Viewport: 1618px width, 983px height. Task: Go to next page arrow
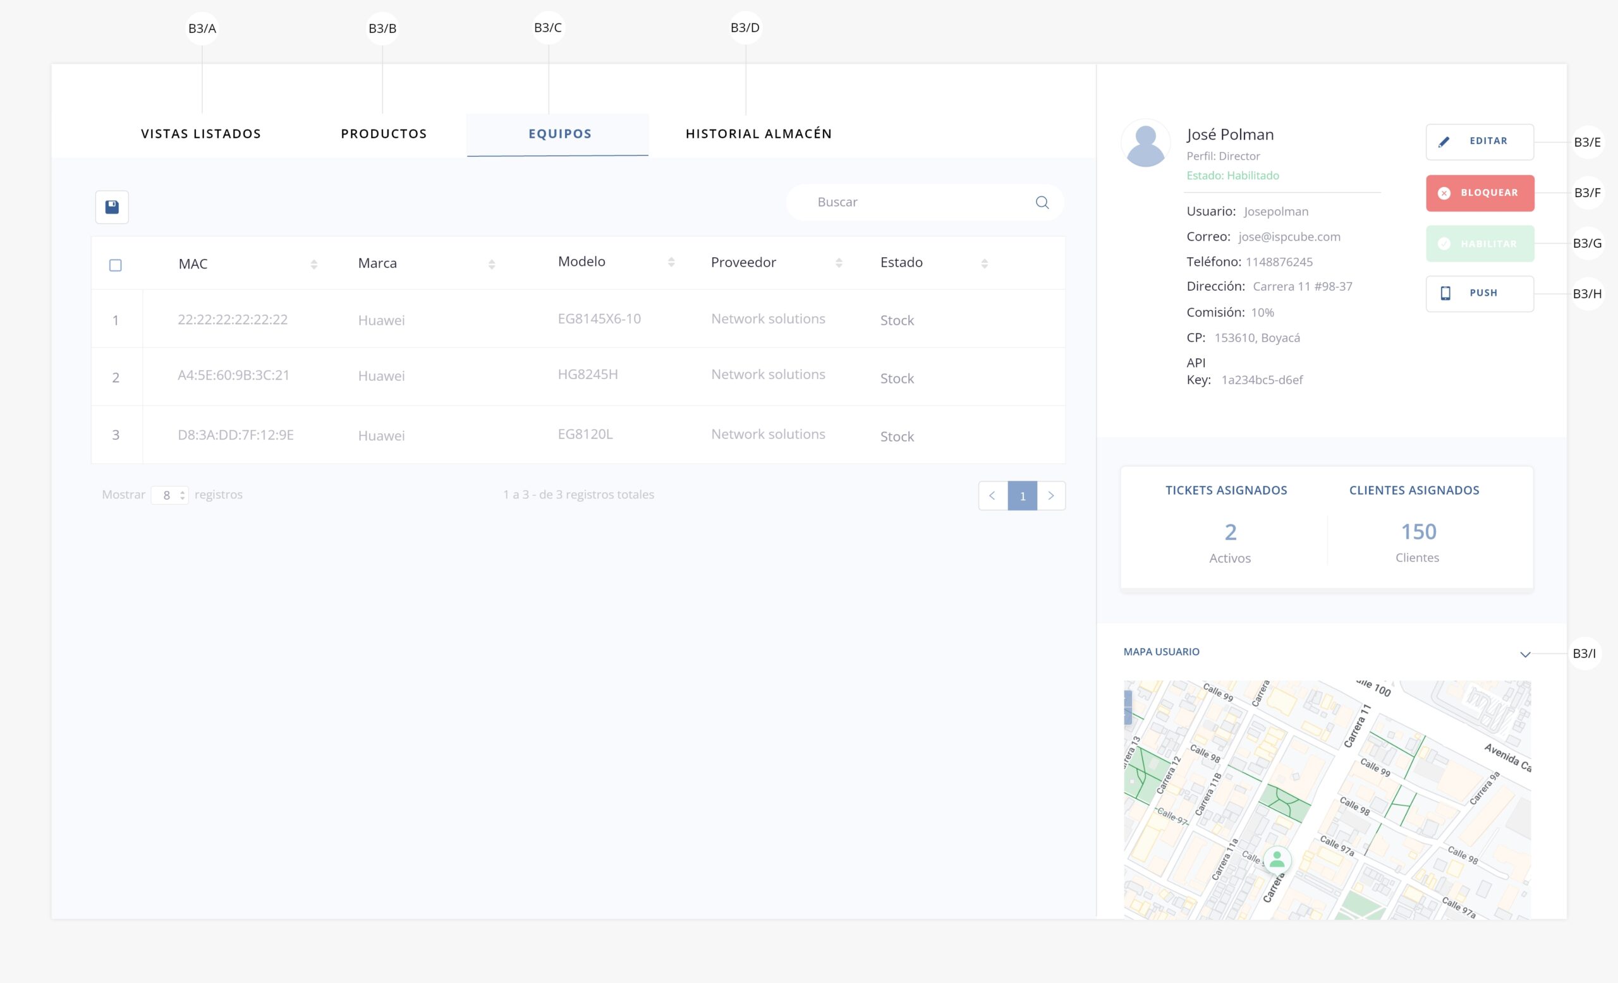[x=1050, y=495]
